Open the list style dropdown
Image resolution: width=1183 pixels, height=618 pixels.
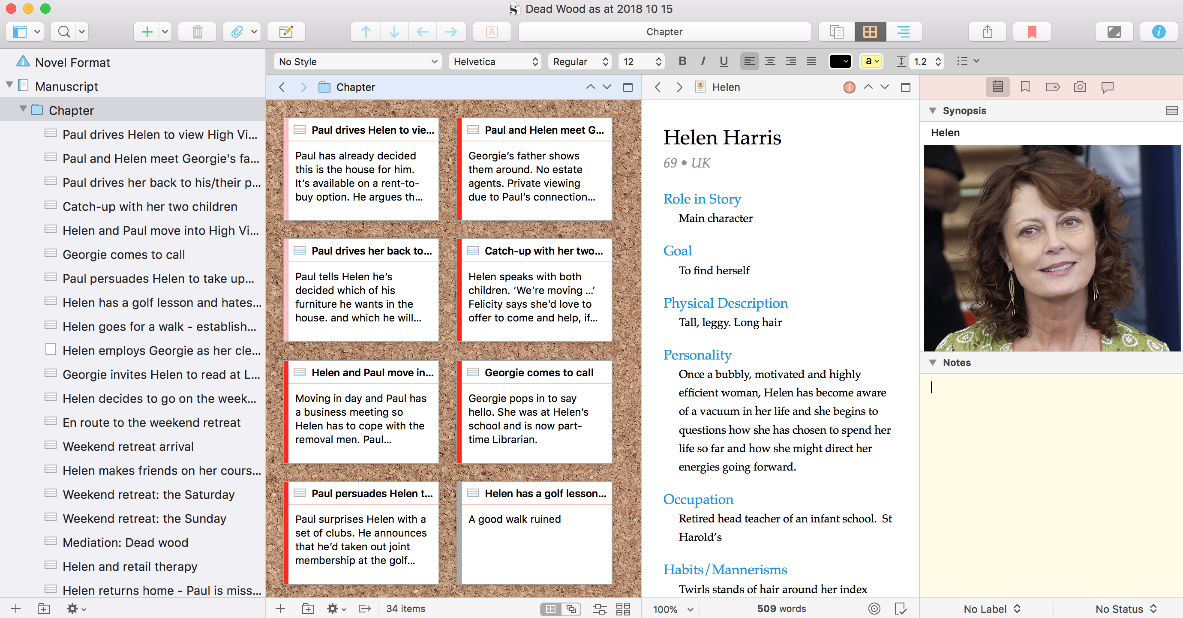click(968, 61)
